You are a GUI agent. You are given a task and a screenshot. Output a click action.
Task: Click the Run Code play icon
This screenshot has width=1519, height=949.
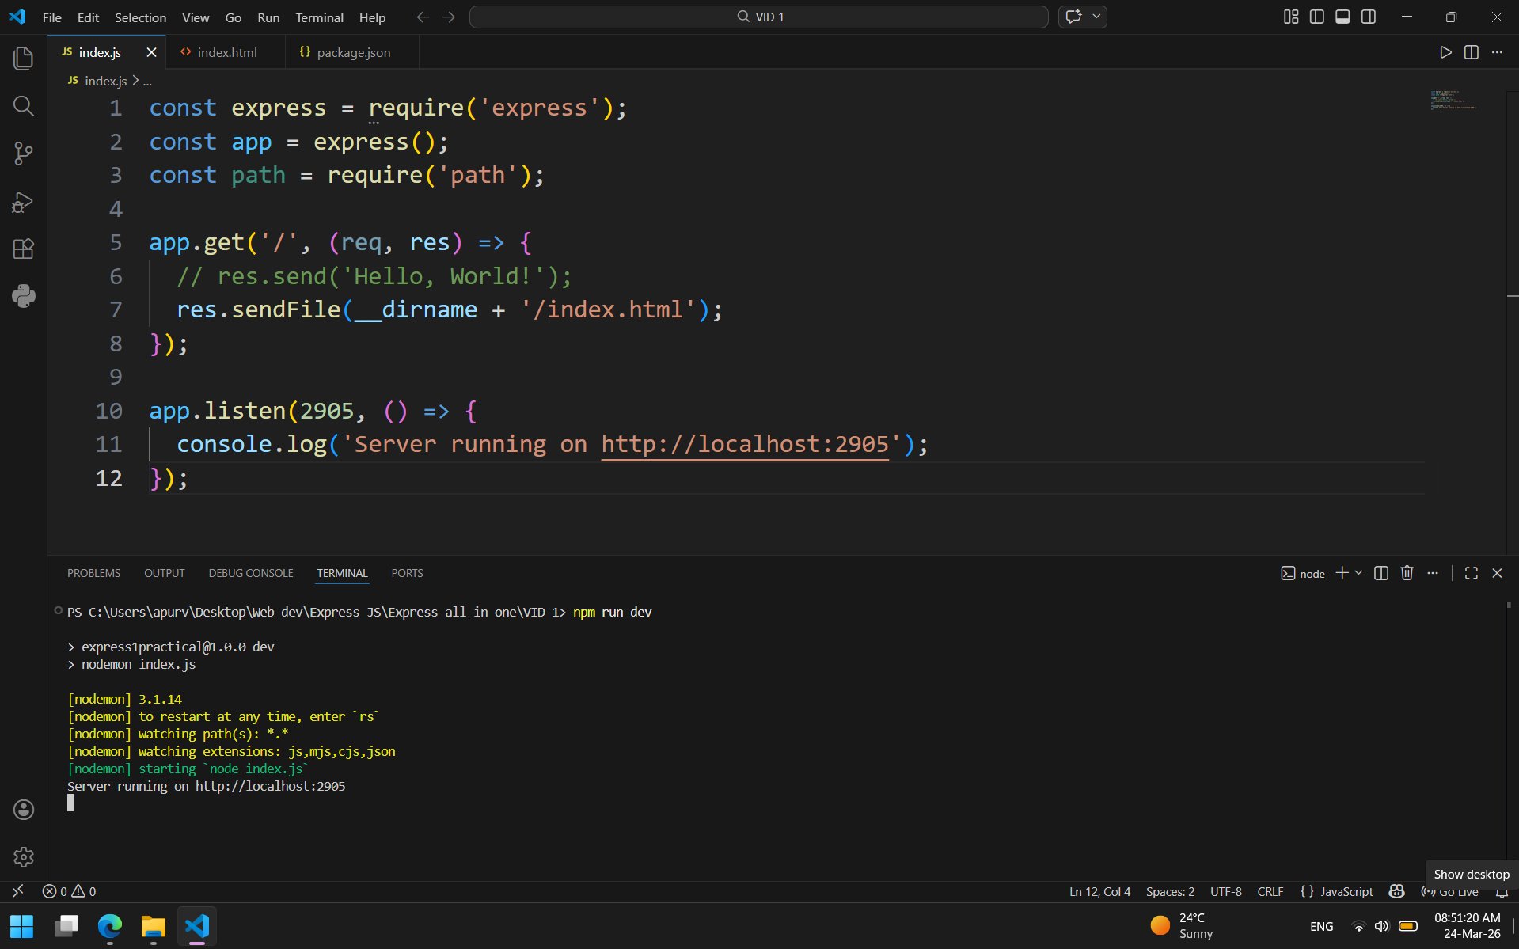click(1445, 52)
